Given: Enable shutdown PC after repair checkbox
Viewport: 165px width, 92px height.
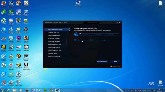Looking at the screenshot, I should click(91, 40).
